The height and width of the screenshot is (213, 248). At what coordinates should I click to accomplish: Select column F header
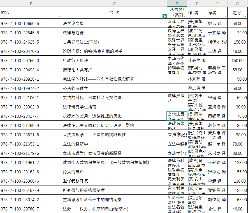[x=217, y=3]
